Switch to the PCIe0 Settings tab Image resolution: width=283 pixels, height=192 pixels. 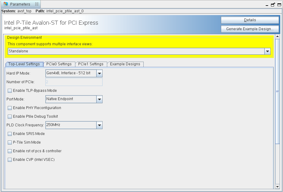59,64
